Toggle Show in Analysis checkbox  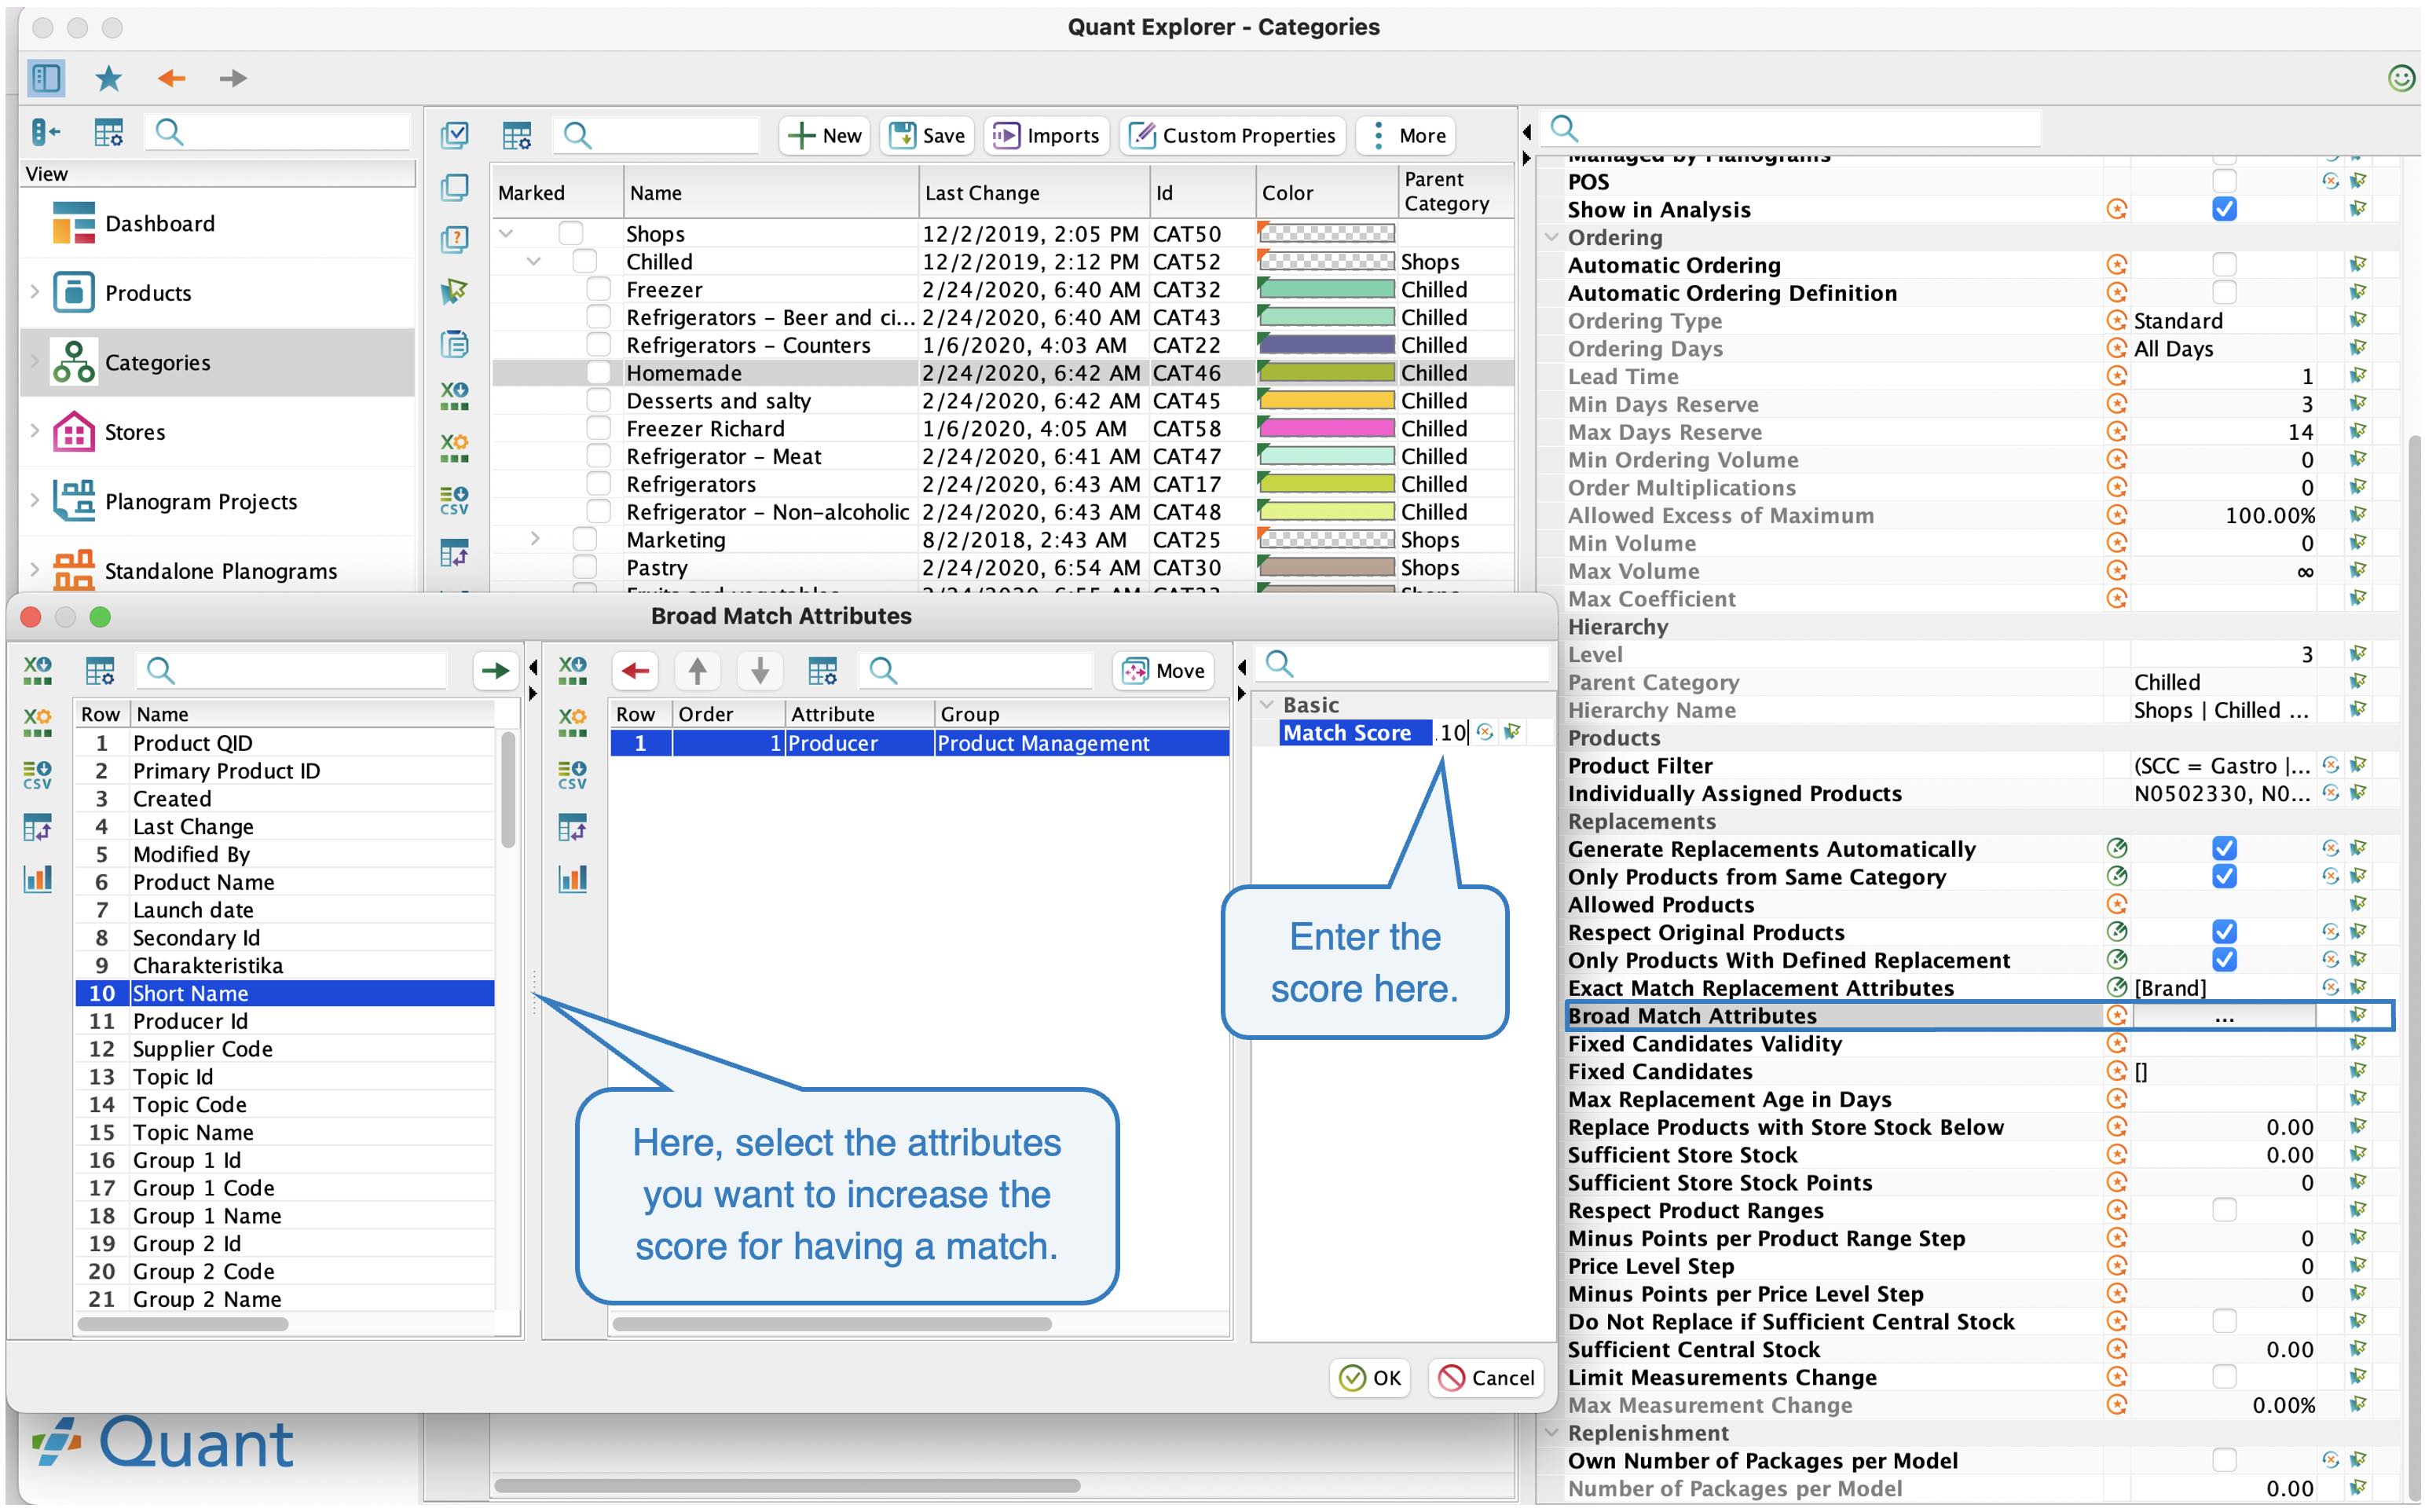2224,209
